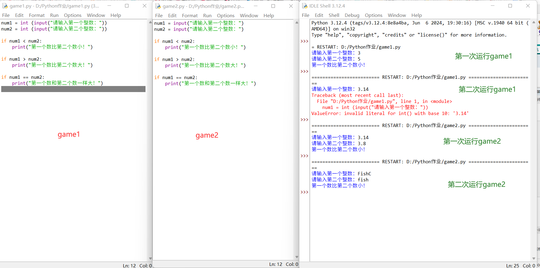The image size is (540, 268).
Task: Click 'num2 = int' second line in game1.py
Action: [x=54, y=29]
